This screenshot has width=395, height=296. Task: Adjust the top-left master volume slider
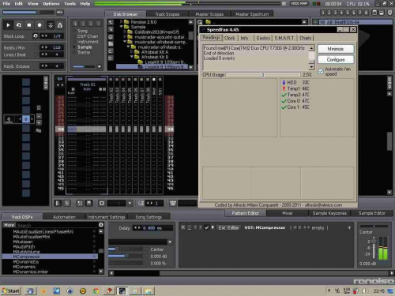click(x=28, y=13)
